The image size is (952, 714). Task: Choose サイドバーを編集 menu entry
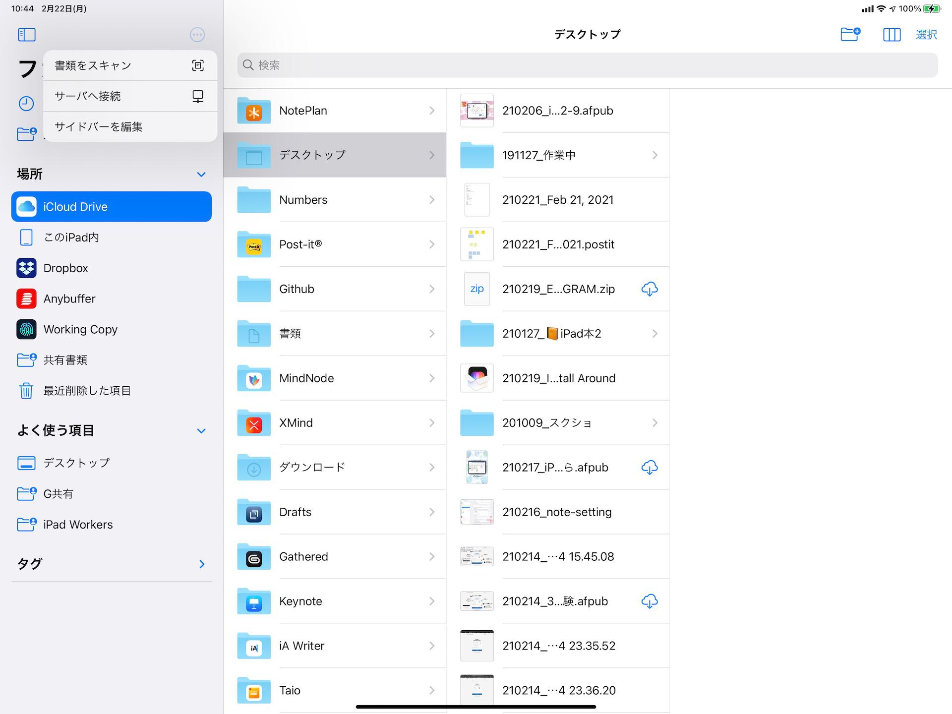[130, 127]
